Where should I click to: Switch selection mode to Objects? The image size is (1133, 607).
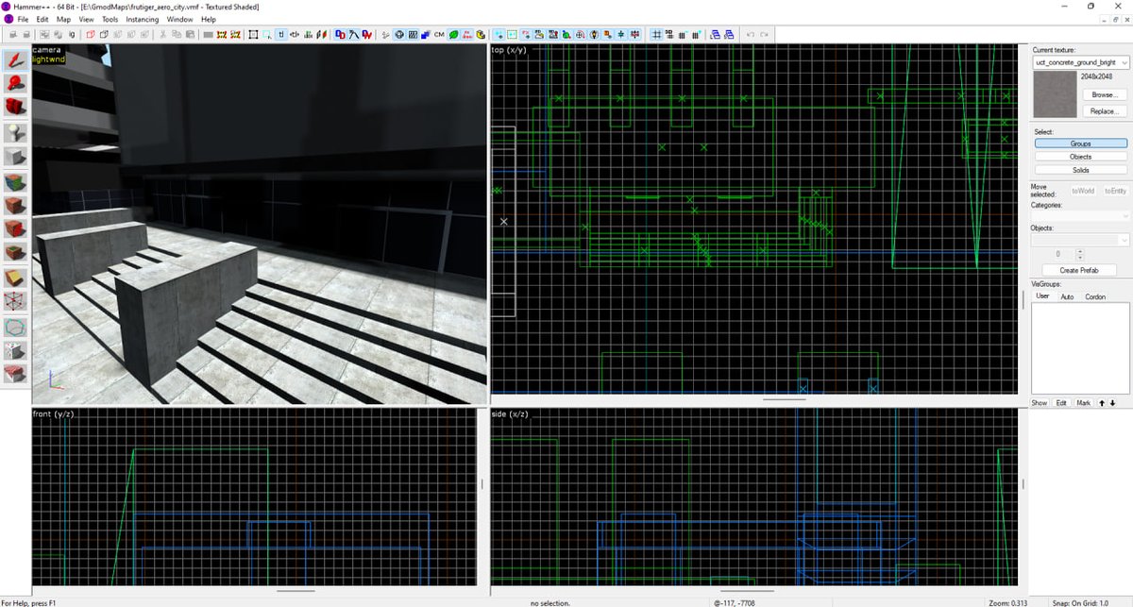coord(1080,157)
